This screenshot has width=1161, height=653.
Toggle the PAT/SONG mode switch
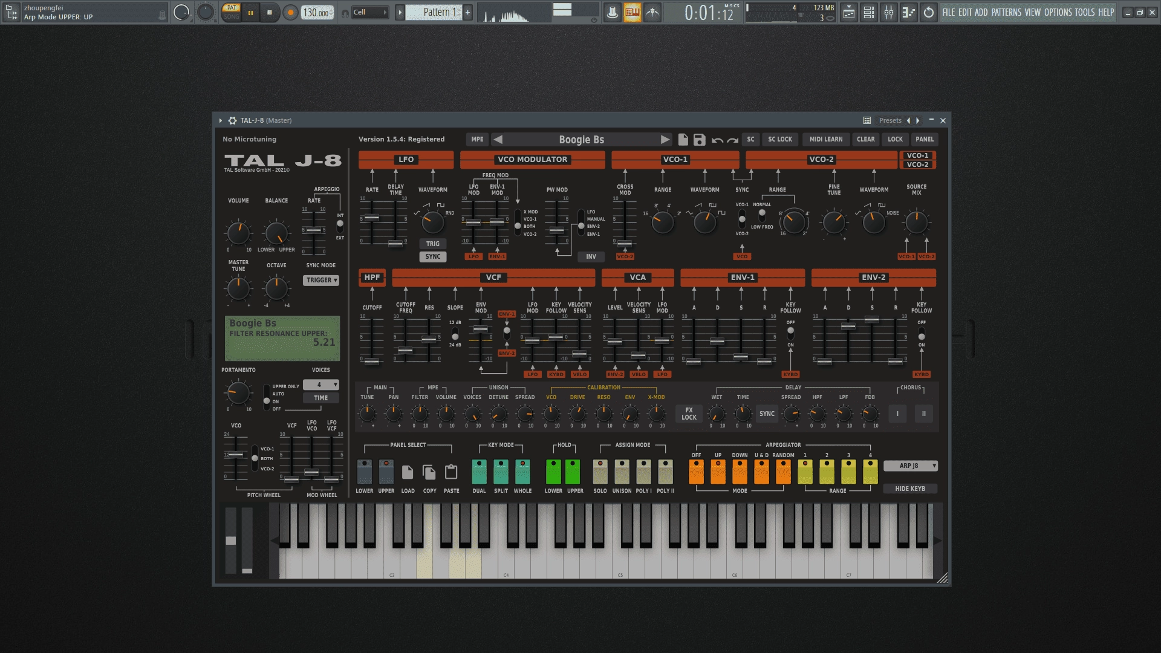tap(232, 12)
